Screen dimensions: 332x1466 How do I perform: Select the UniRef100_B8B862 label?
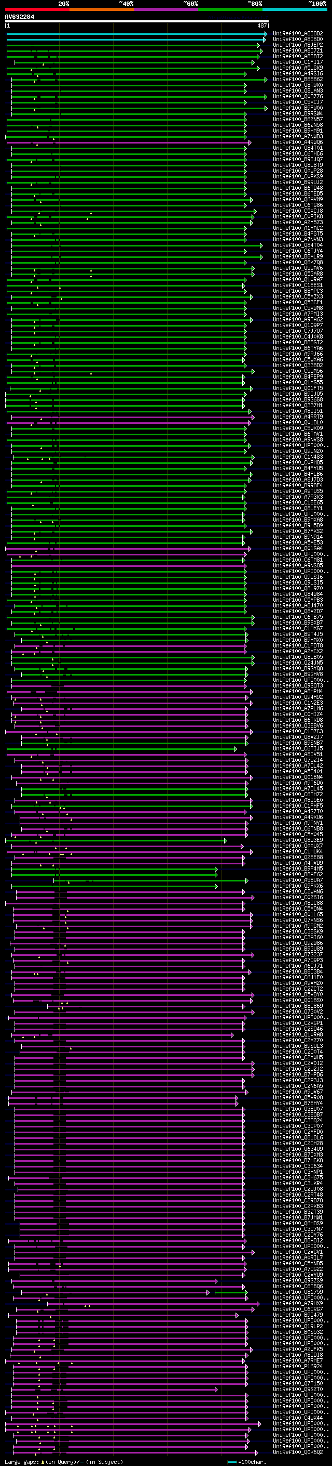tap(298, 79)
